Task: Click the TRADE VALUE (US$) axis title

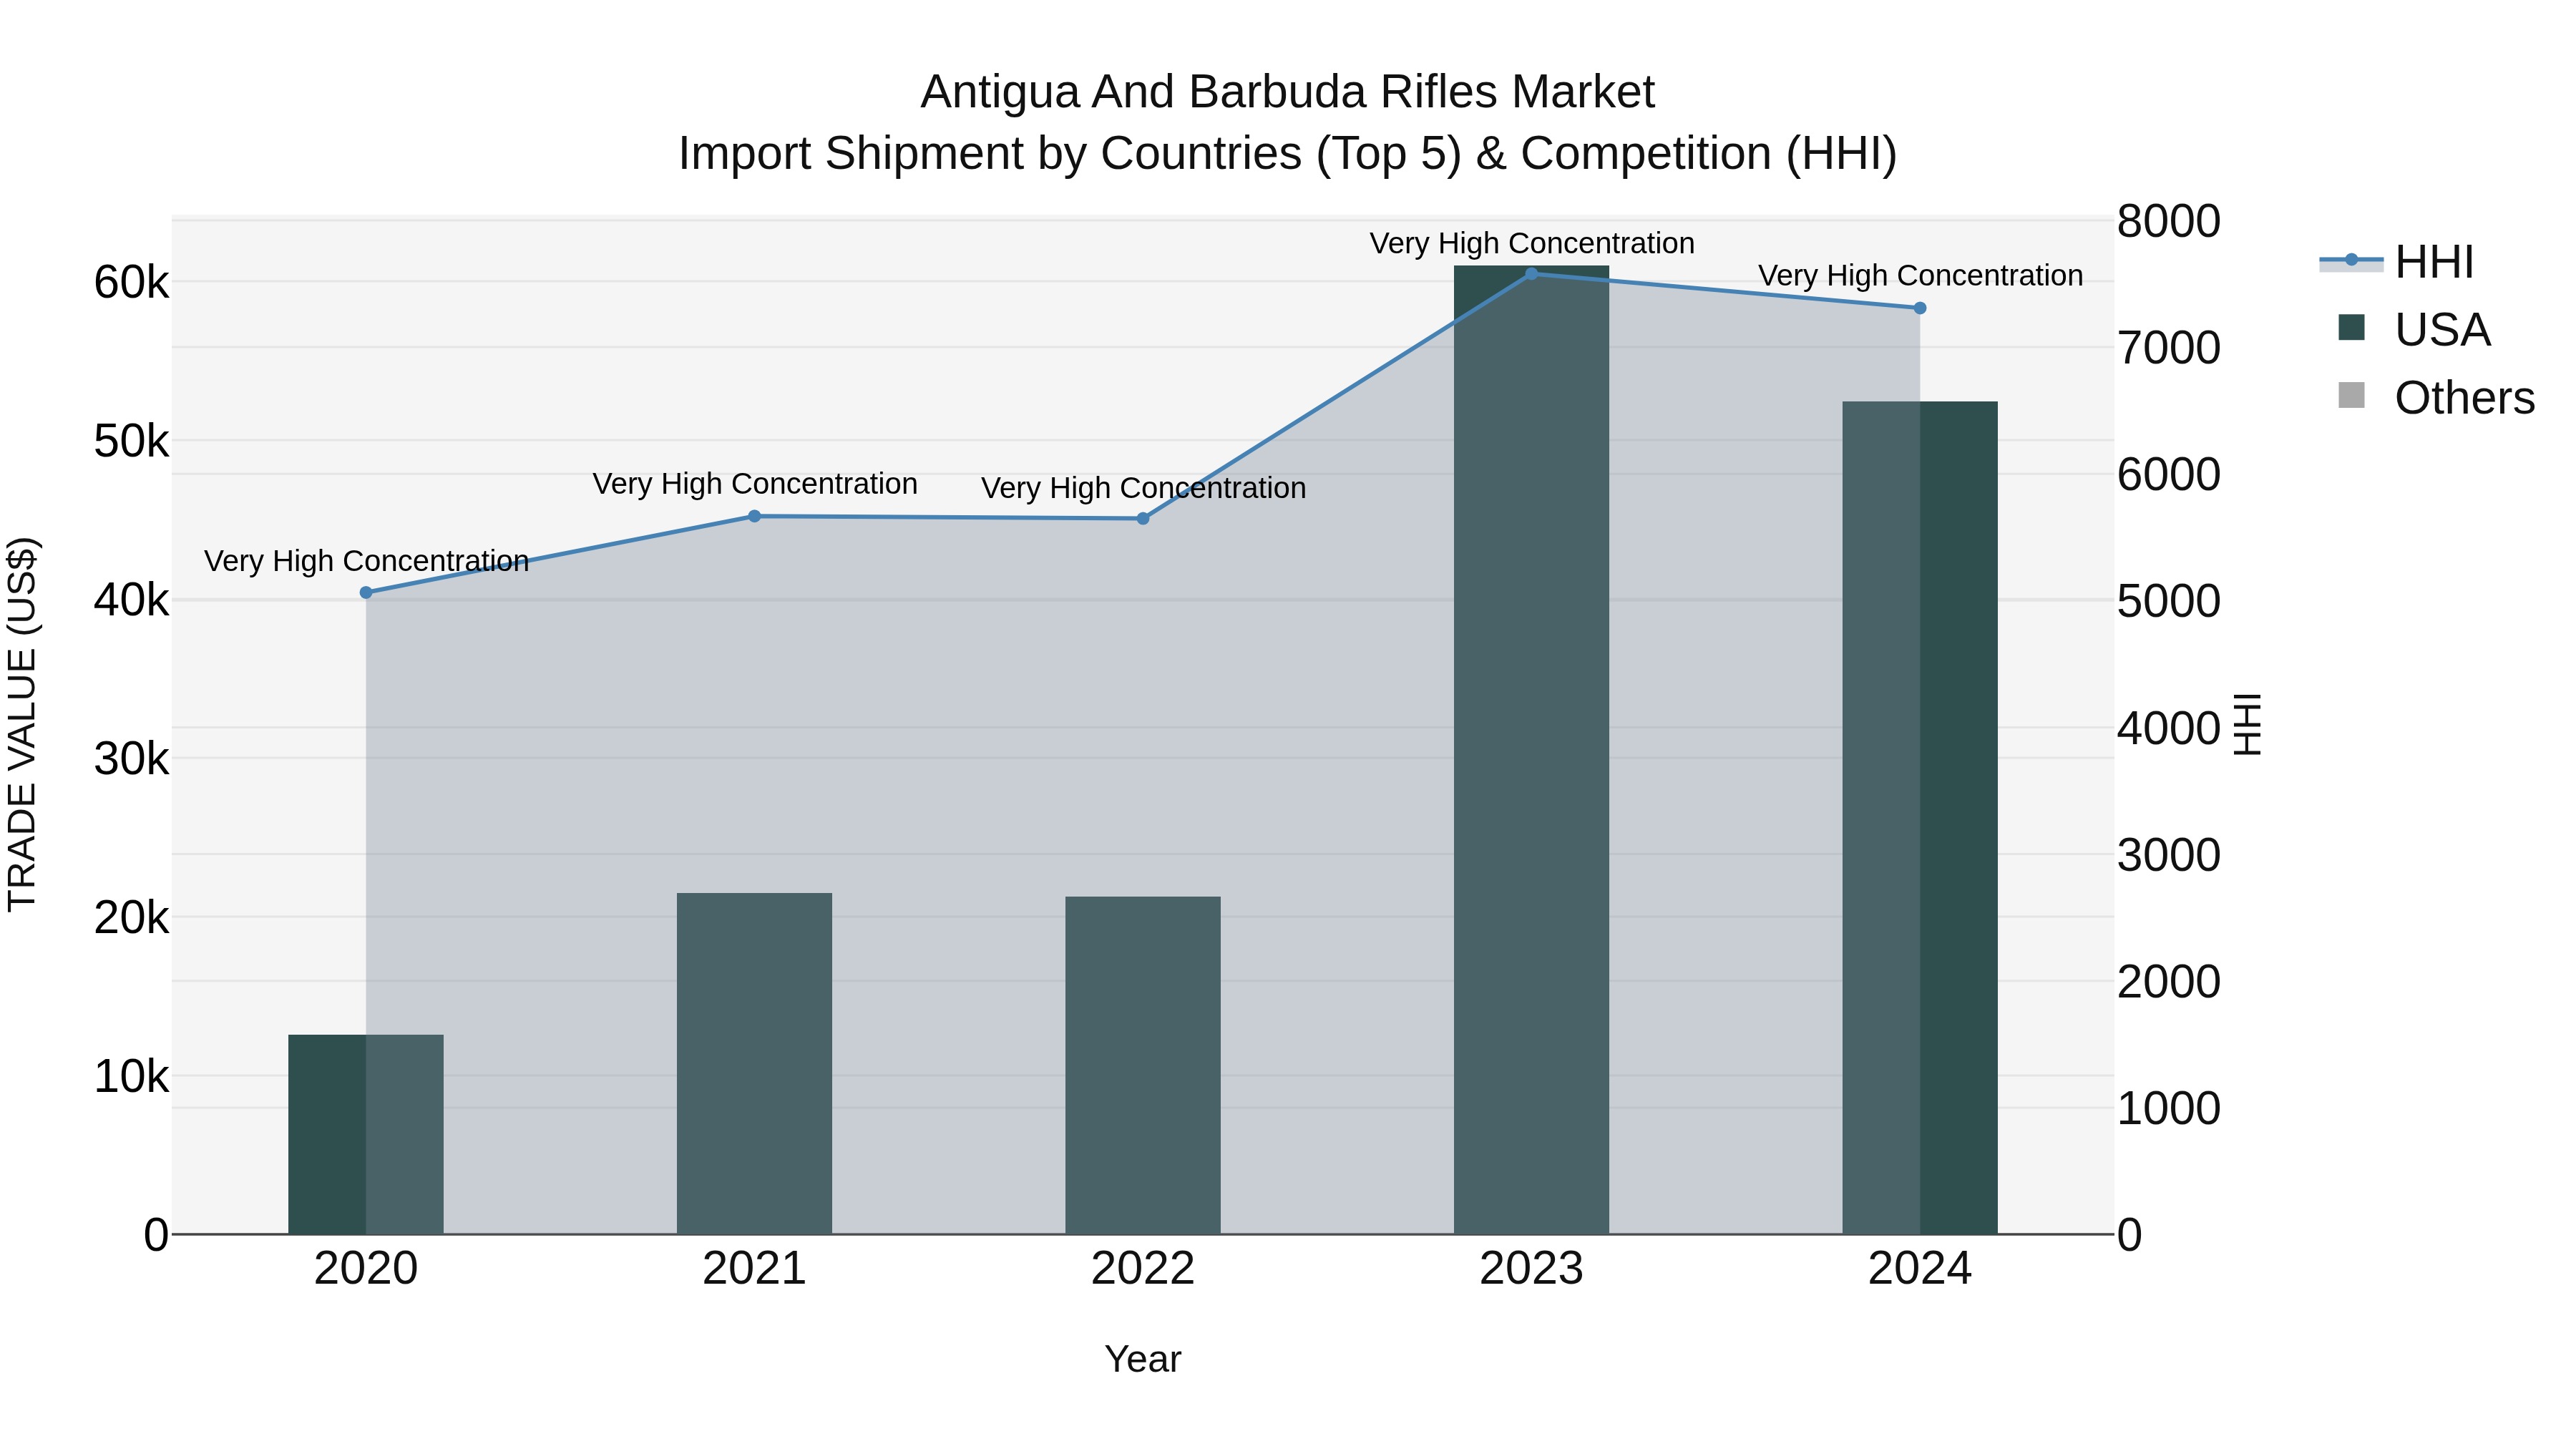Action: click(x=22, y=724)
